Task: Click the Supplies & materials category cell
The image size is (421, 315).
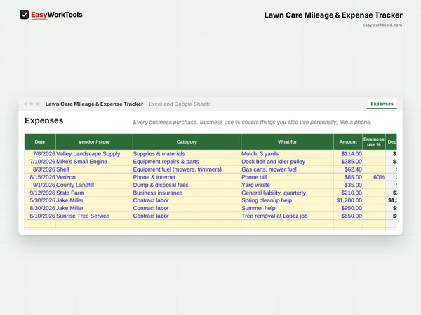Action: [x=187, y=154]
